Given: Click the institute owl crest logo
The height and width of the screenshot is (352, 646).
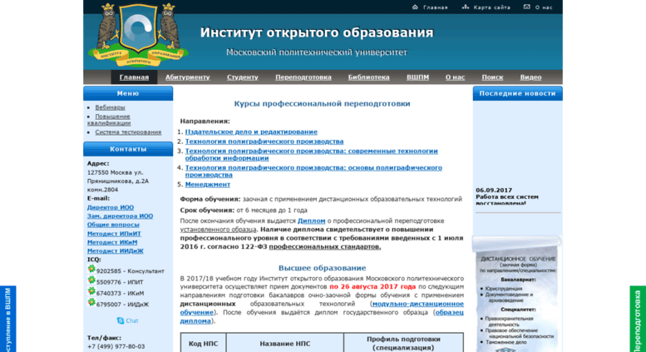Looking at the screenshot, I should (138, 35).
